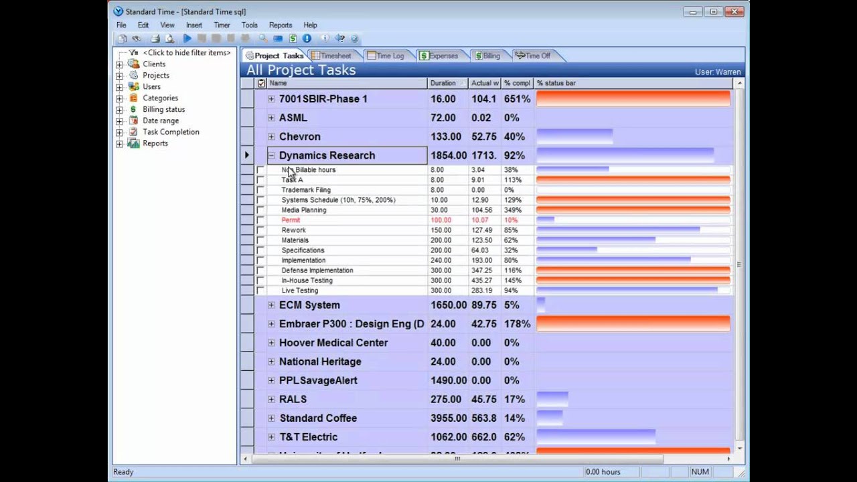Check the Task A row checkbox

260,180
